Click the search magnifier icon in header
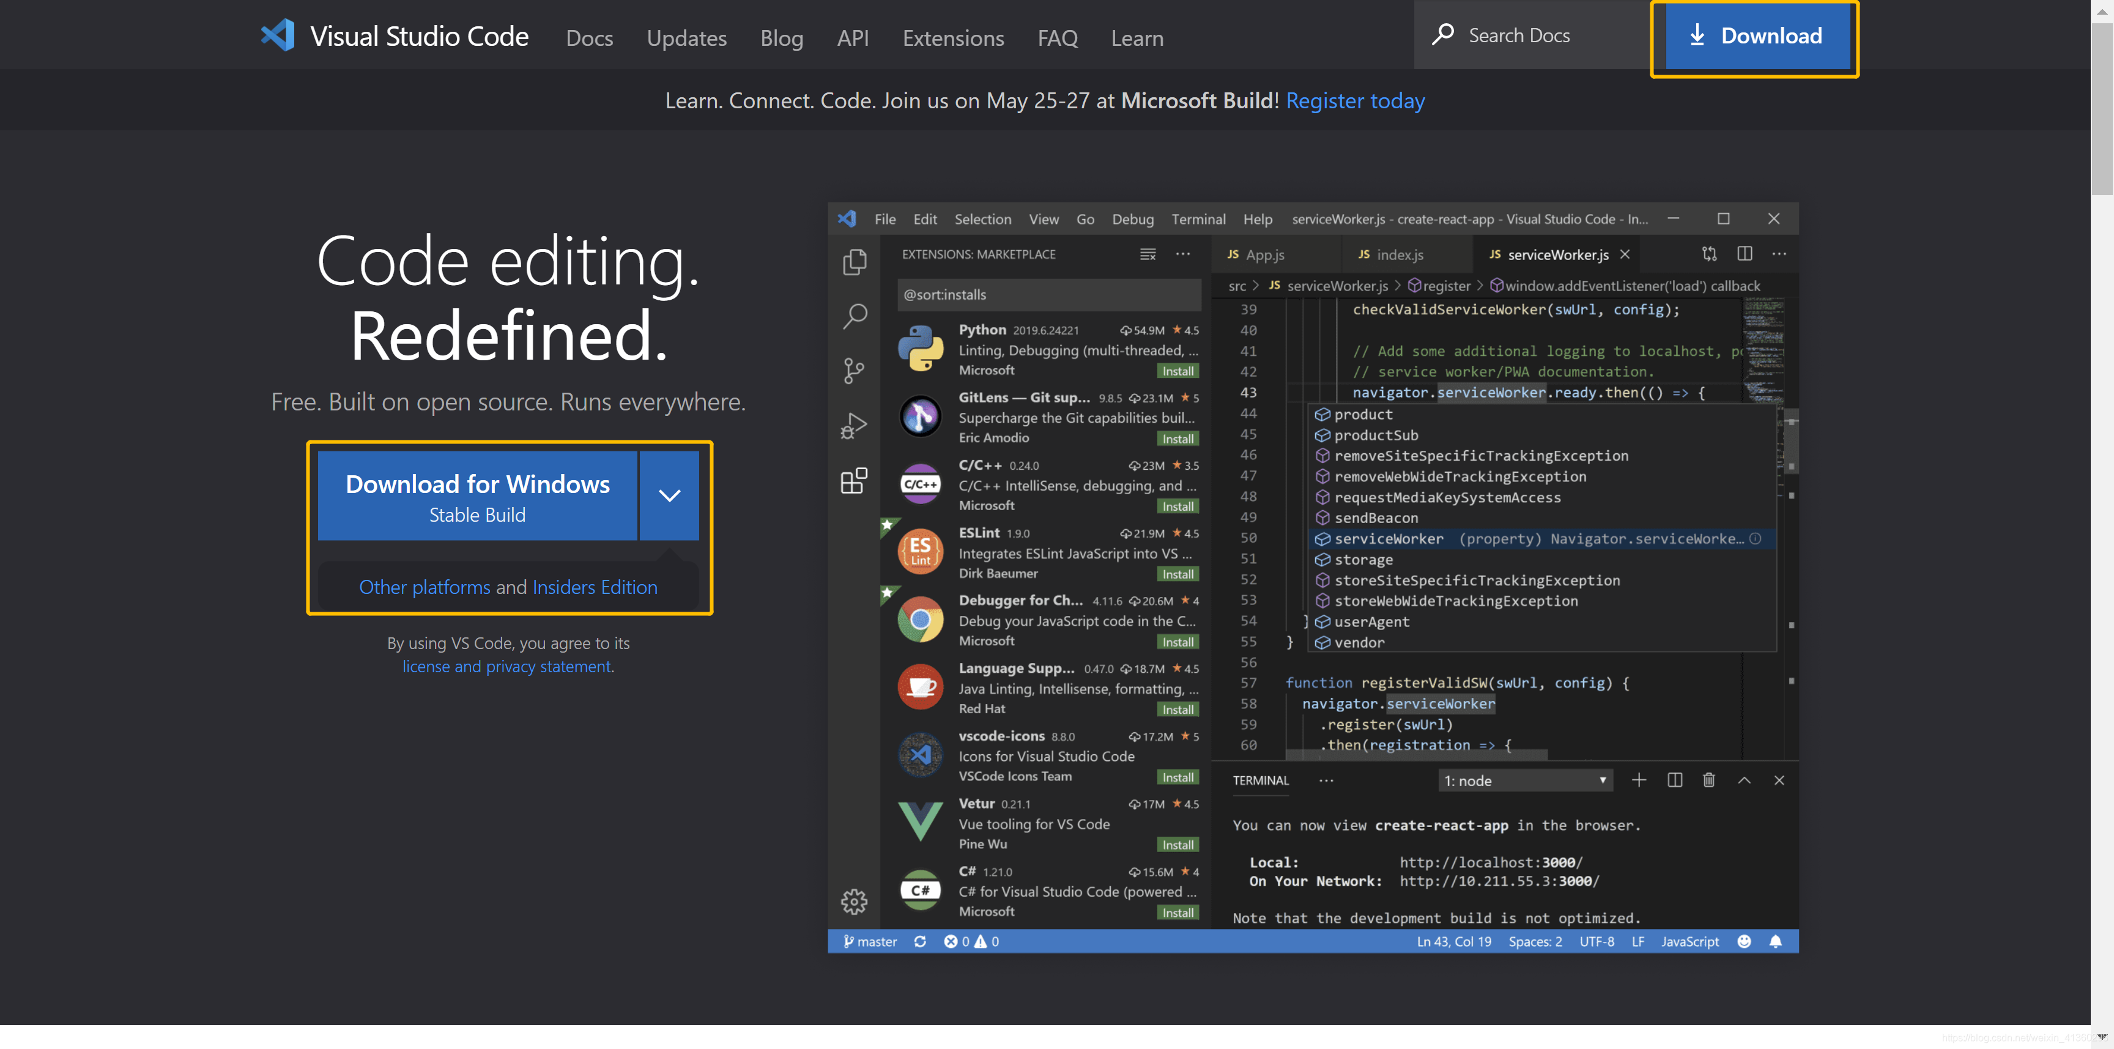The height and width of the screenshot is (1049, 2114). pyautogui.click(x=1443, y=35)
